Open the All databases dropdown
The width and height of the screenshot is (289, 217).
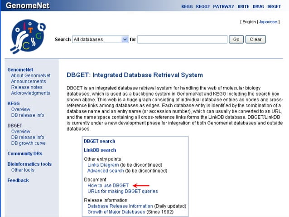(100, 39)
